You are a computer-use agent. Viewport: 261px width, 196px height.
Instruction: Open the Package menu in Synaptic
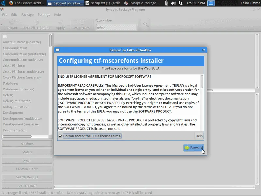27,15
